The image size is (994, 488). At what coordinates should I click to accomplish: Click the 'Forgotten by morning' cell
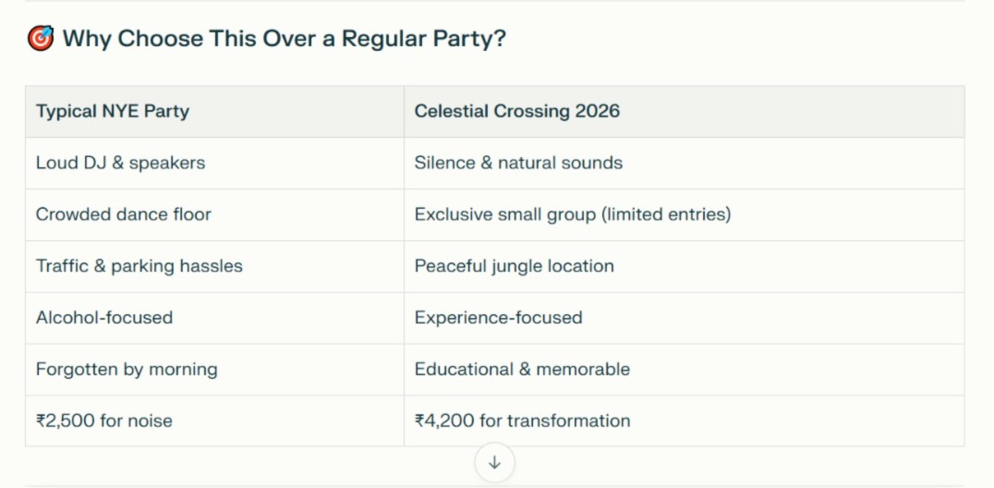click(x=127, y=370)
